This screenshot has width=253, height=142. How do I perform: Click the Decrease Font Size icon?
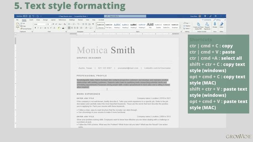[56, 24]
